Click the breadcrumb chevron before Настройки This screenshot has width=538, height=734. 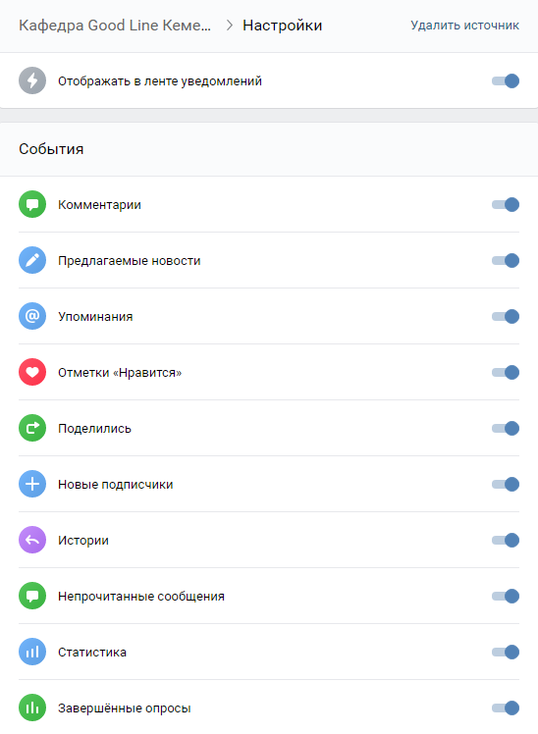pyautogui.click(x=230, y=26)
